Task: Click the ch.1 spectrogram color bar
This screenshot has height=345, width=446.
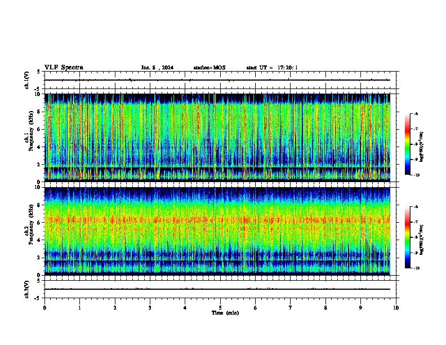Action: [408, 144]
